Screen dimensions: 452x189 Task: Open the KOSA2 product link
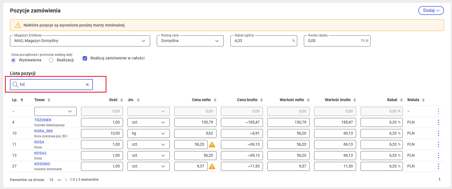[x=40, y=153]
